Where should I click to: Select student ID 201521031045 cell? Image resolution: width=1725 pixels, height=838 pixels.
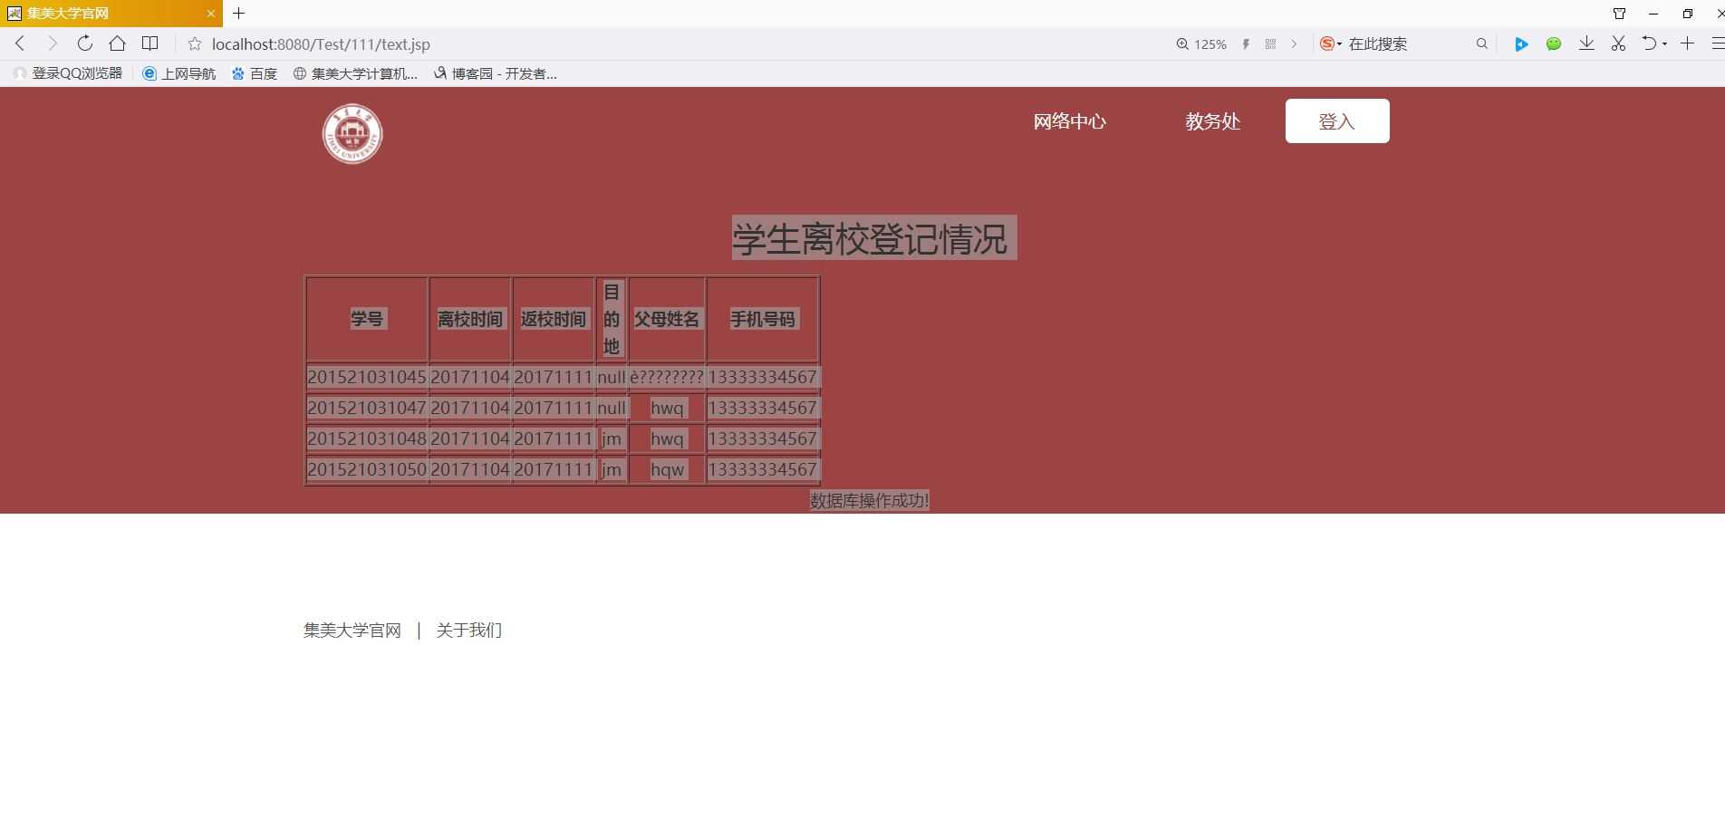coord(367,377)
